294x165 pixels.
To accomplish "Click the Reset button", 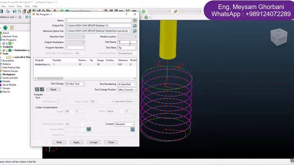I will (x=53, y=89).
